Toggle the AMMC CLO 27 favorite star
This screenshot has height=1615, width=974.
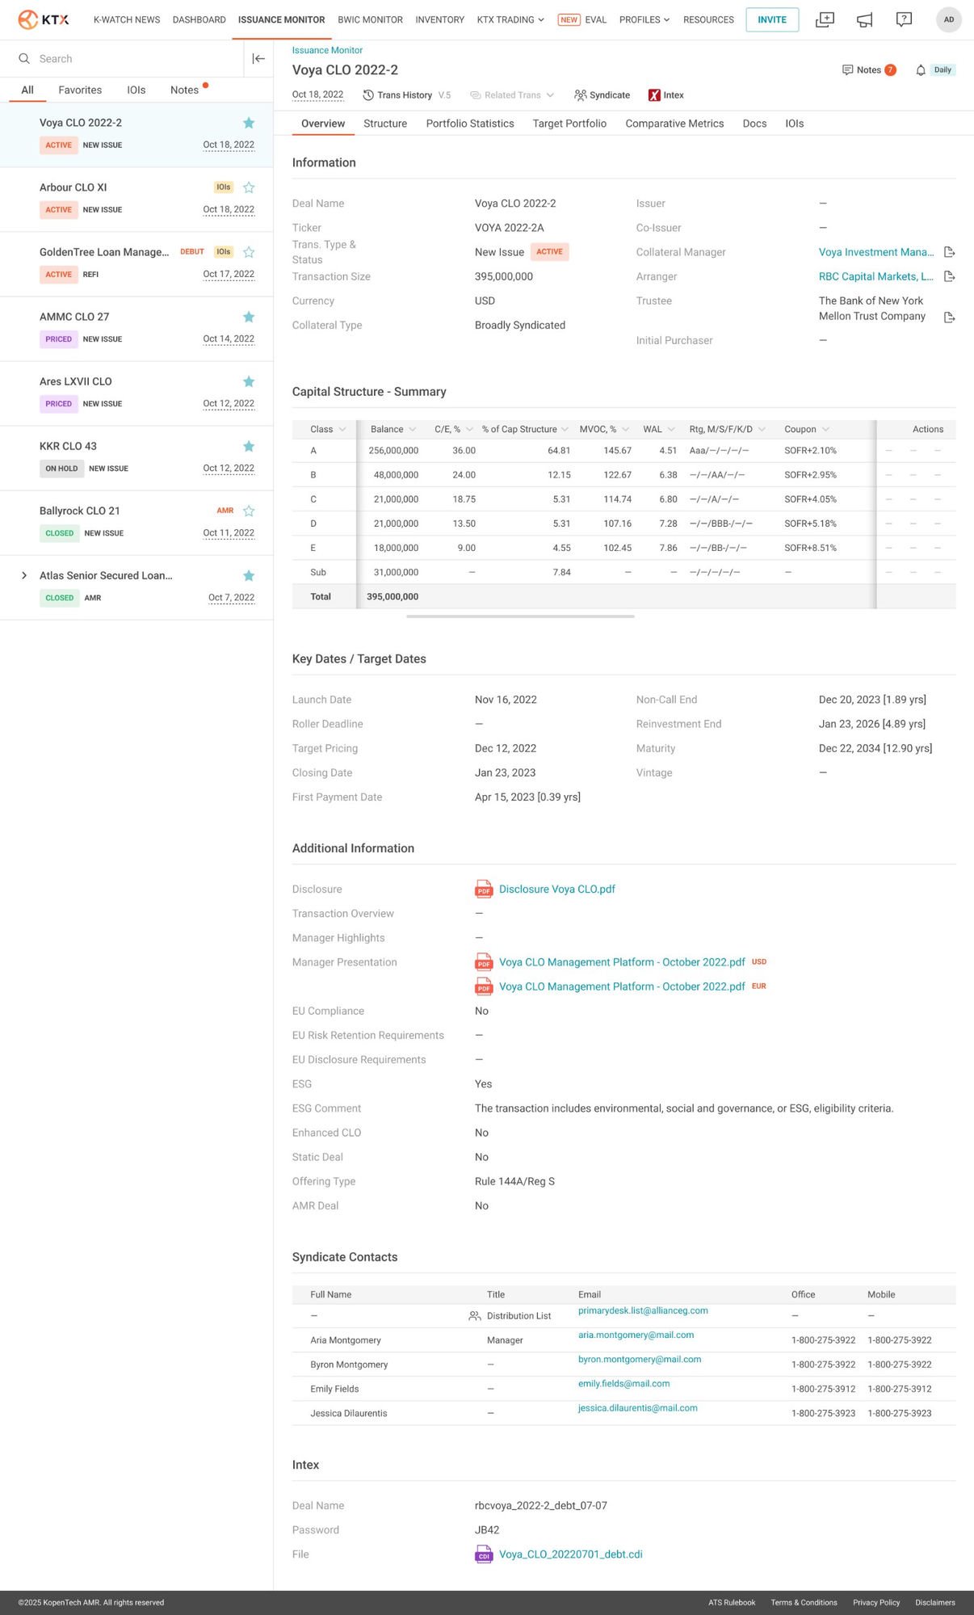point(249,317)
